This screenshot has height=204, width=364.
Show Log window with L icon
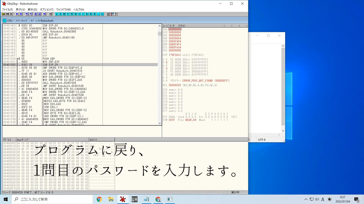56,14
